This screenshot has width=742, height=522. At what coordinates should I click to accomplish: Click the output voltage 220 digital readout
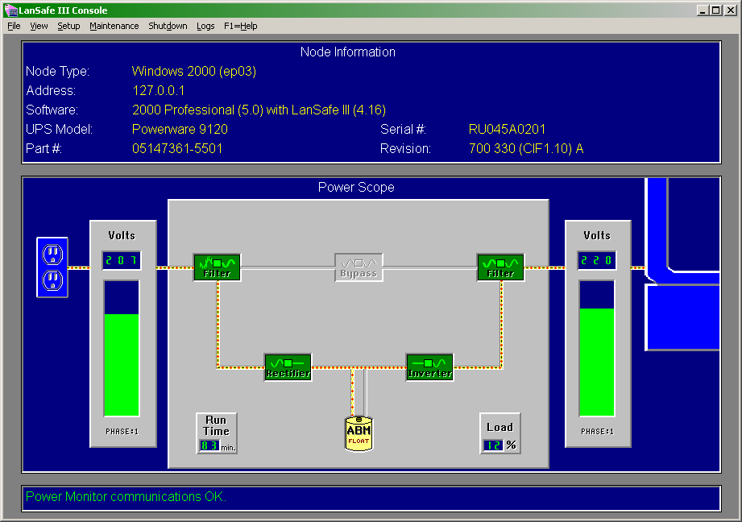(x=597, y=260)
